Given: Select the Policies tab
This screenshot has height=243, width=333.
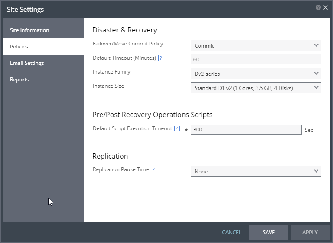Looking at the screenshot, I should pyautogui.click(x=43, y=47).
